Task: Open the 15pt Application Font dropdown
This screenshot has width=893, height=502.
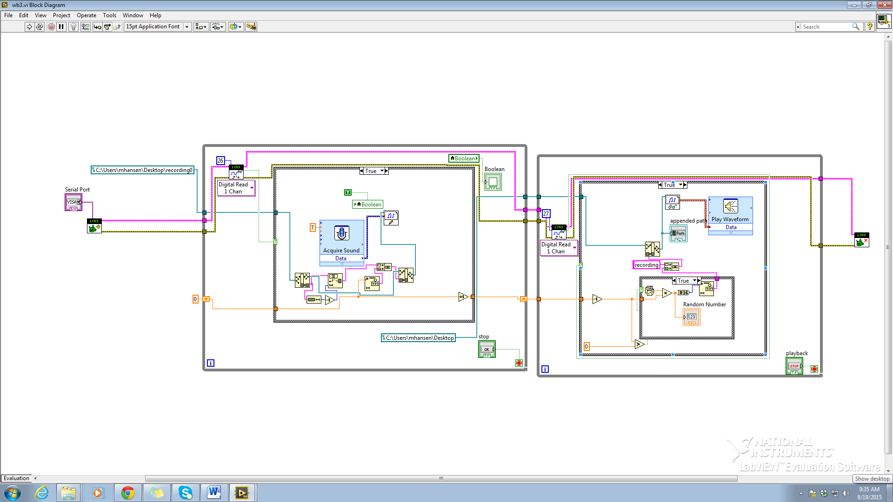Action: tap(158, 26)
